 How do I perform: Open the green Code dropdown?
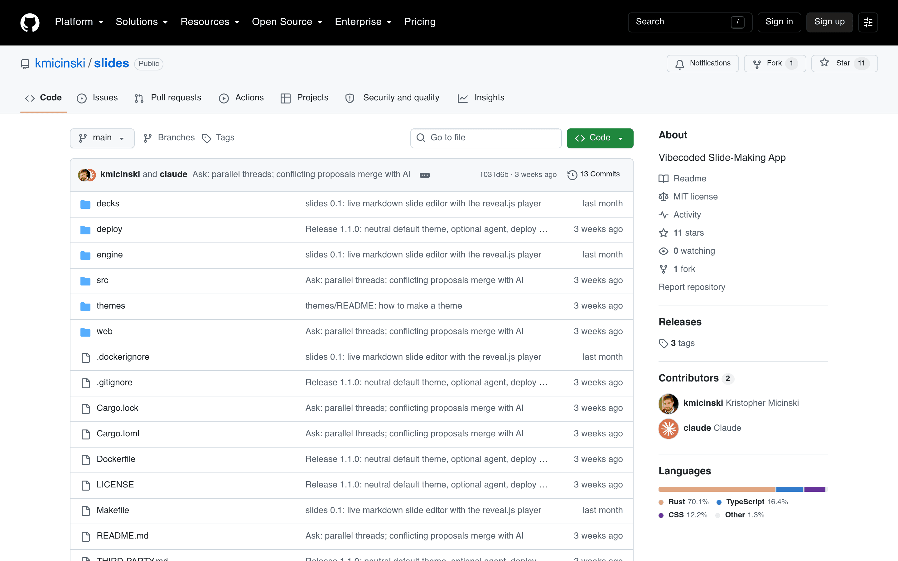pos(600,138)
